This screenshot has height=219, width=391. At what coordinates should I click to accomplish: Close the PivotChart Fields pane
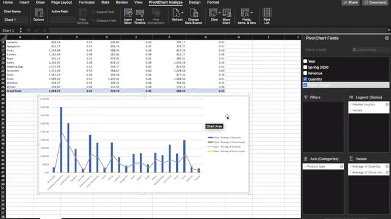pos(387,38)
